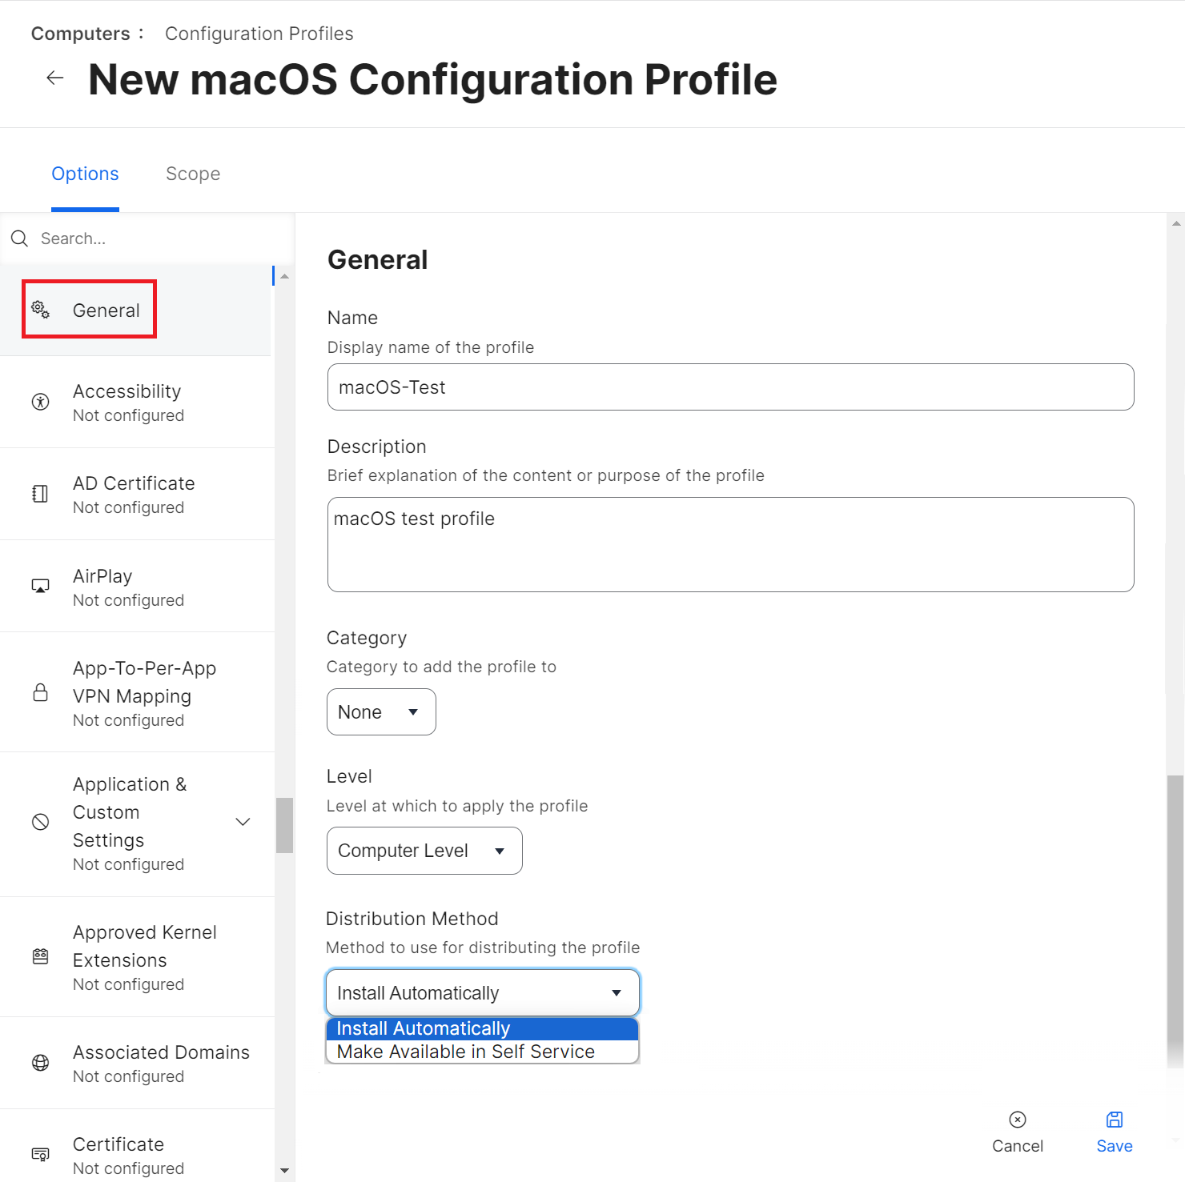The image size is (1185, 1182).
Task: Click the General gear icon in sidebar
Action: [40, 310]
